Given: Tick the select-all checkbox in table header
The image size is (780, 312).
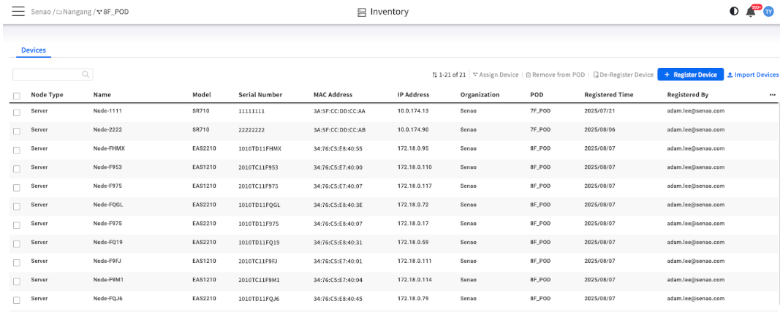Looking at the screenshot, I should coord(17,96).
